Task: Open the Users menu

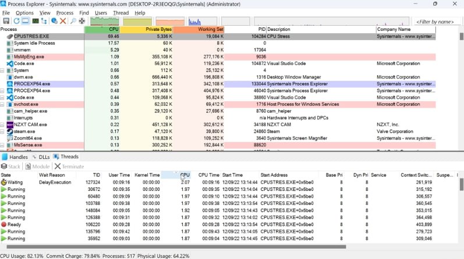Action: [101, 13]
